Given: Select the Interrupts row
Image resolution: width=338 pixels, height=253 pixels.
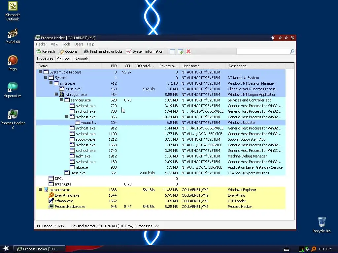Looking at the screenshot, I should (161, 184).
